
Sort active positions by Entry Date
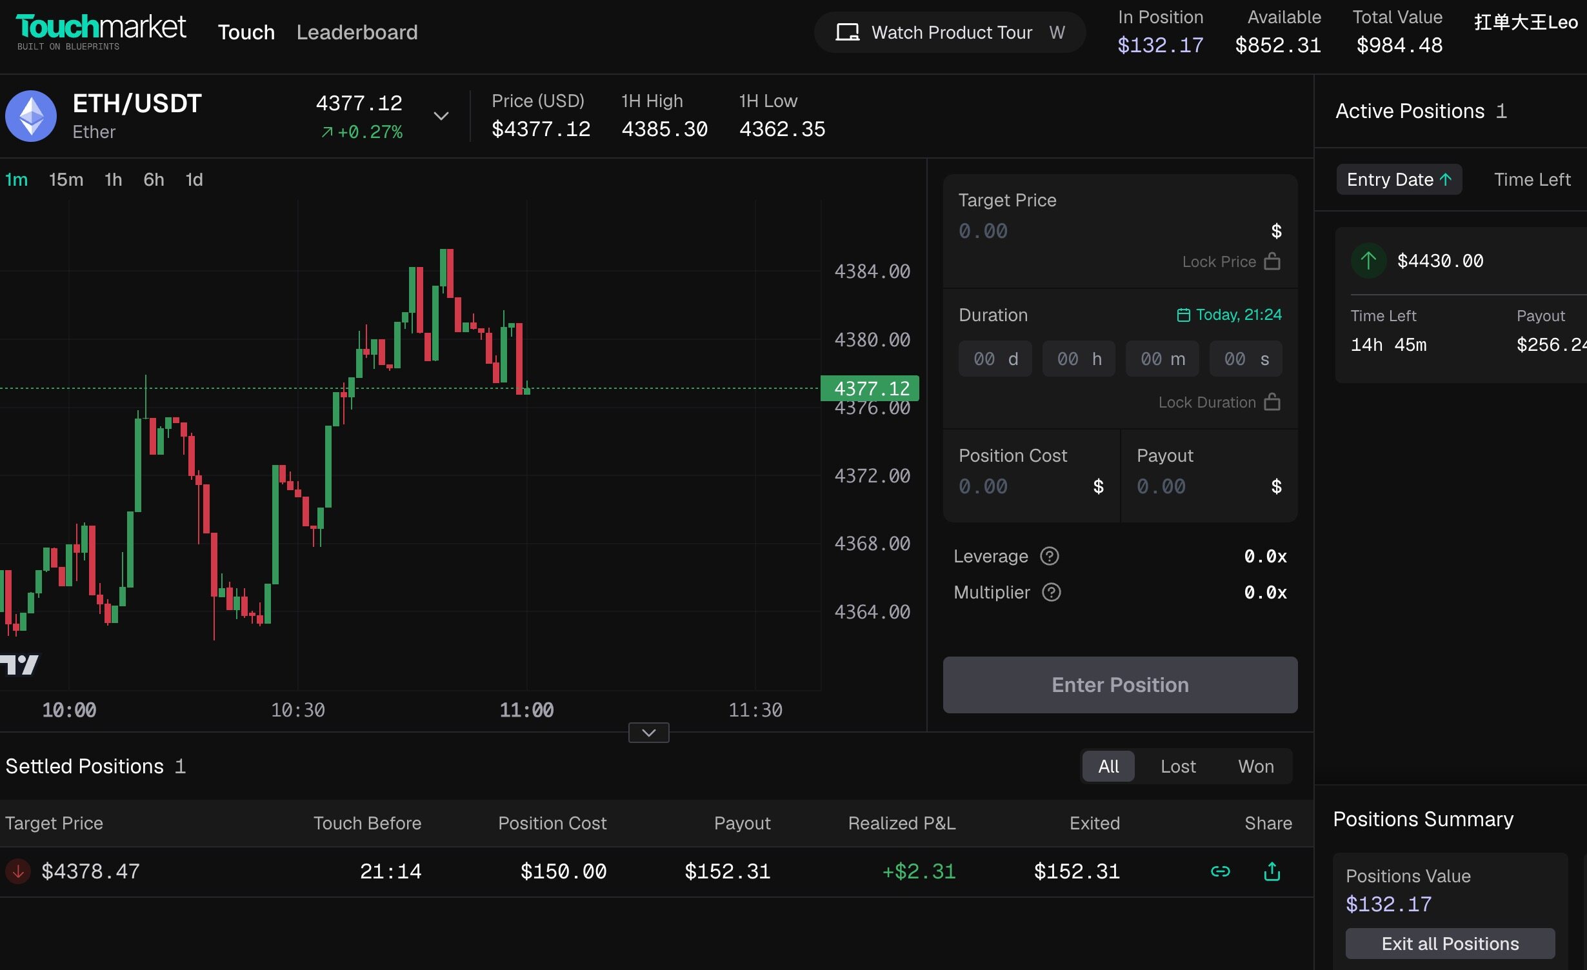pyautogui.click(x=1399, y=179)
